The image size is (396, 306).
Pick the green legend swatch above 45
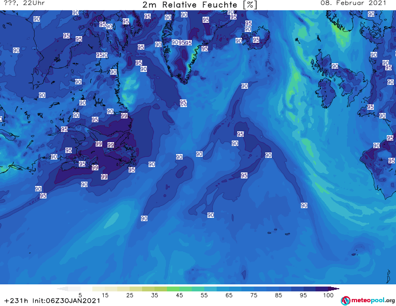(x=173, y=289)
